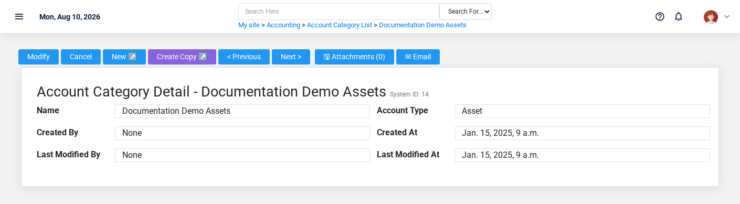Open the Search For dropdown
The height and width of the screenshot is (204, 740).
[466, 12]
